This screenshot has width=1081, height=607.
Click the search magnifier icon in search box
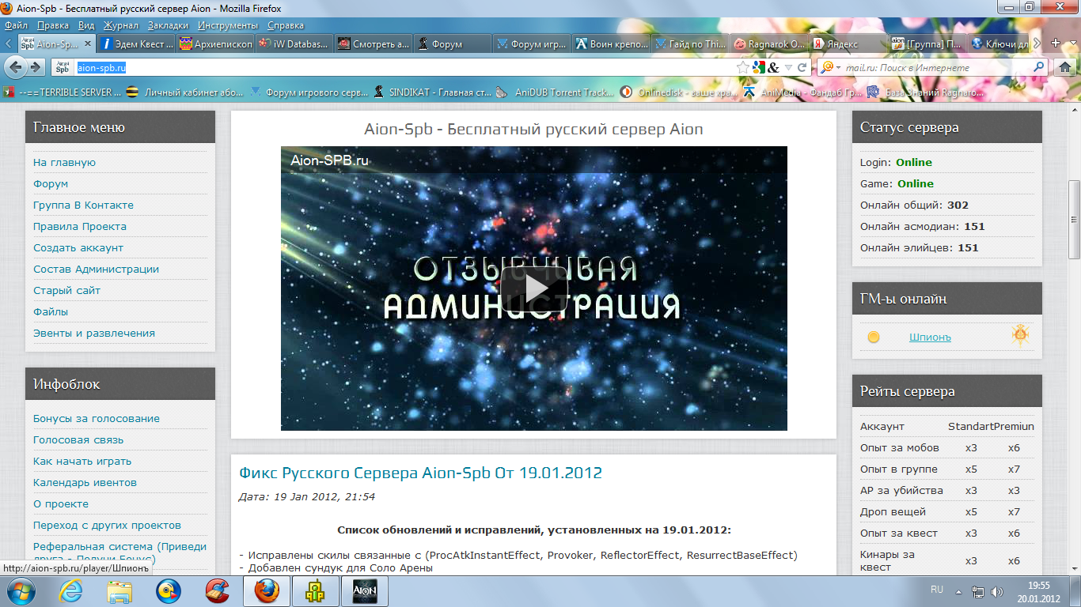coord(1039,68)
